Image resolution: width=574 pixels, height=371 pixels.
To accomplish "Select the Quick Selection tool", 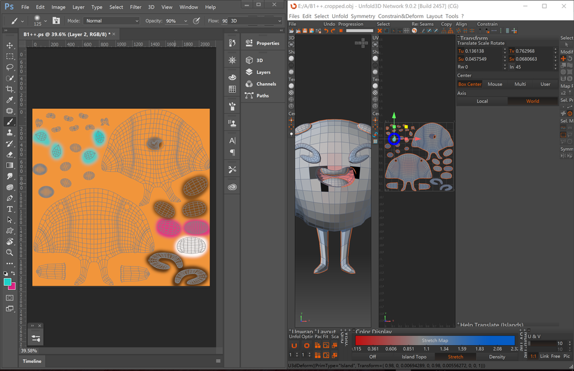I will pos(10,79).
